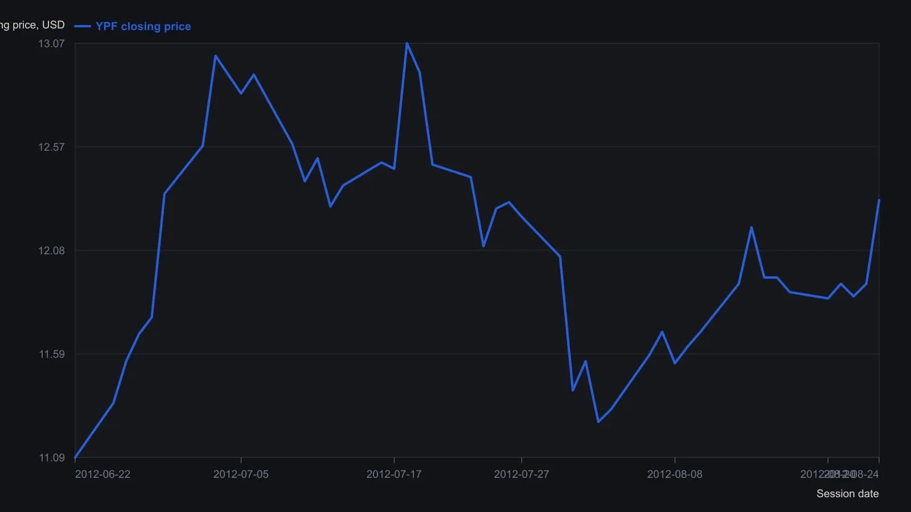Click the 2012-07-05 x-axis date label
Viewport: 911px width, 512px height.
[241, 474]
